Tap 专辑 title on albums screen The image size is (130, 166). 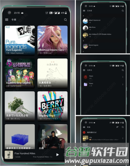point(14,20)
